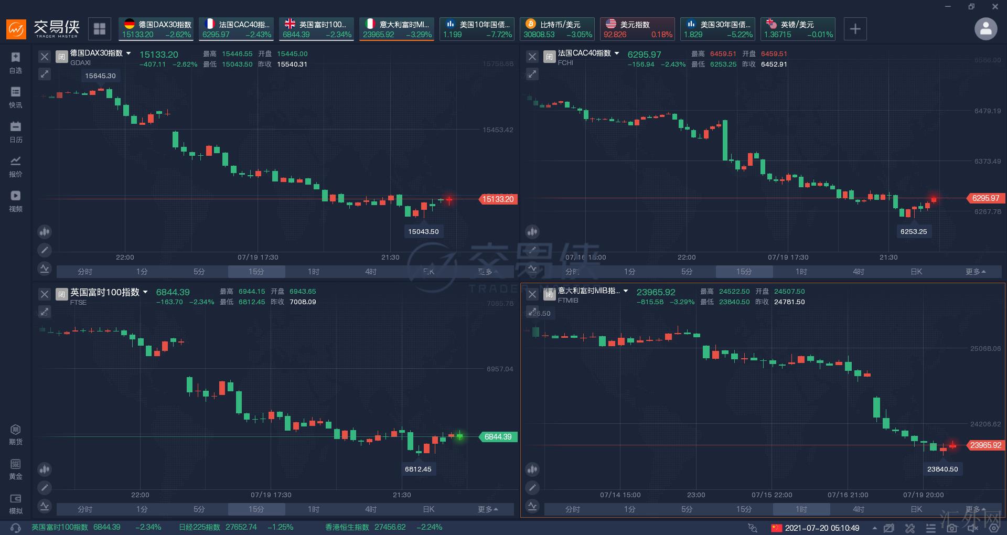Open the 德国DAX30指数 symbol dropdown
This screenshot has width=1007, height=535.
[x=128, y=53]
